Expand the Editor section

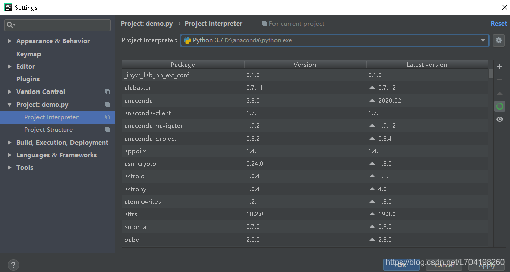click(10, 67)
